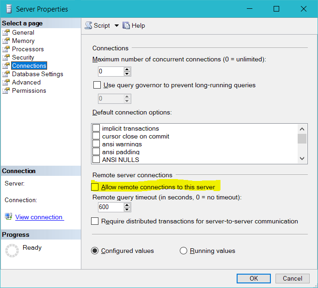Open the General page

point(23,32)
